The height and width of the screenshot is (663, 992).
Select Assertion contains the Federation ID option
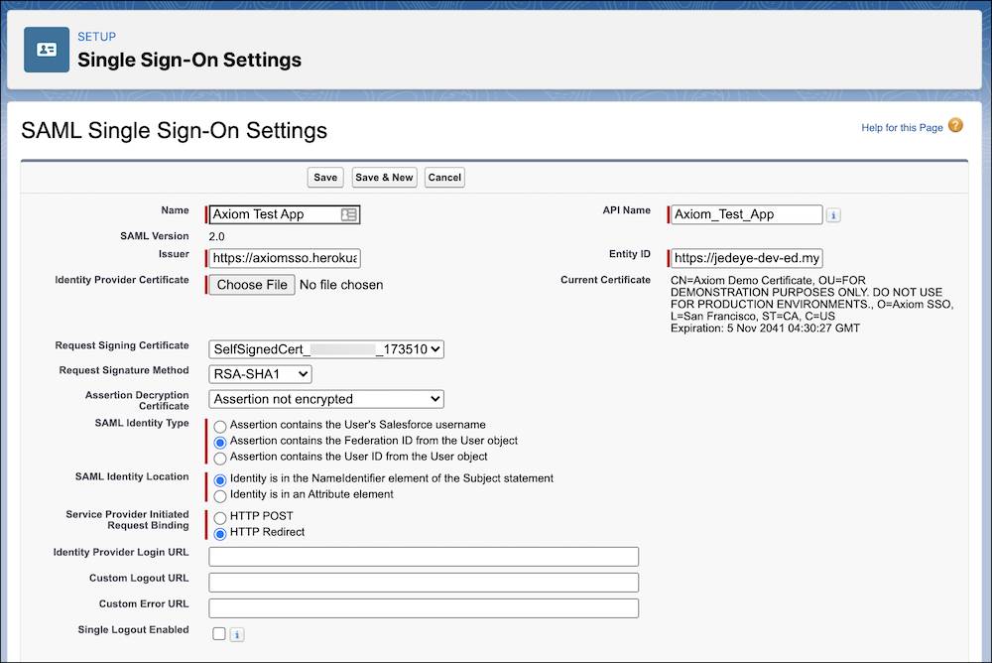pyautogui.click(x=220, y=443)
